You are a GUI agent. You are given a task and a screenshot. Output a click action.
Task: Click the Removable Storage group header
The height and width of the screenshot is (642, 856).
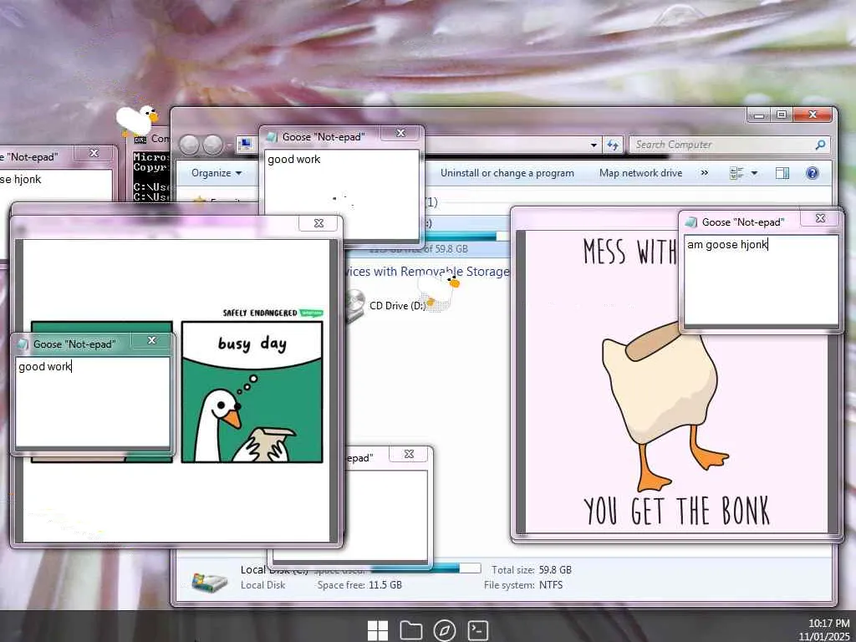(x=427, y=272)
